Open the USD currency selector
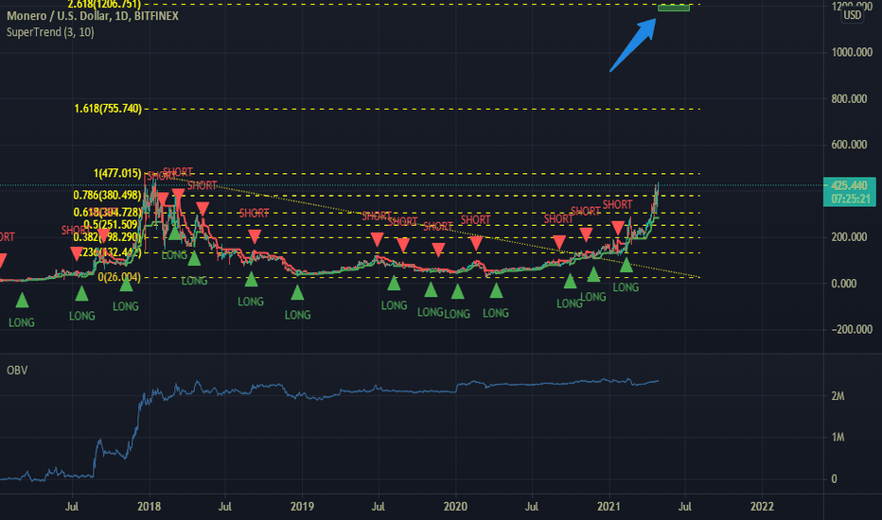 click(x=852, y=15)
